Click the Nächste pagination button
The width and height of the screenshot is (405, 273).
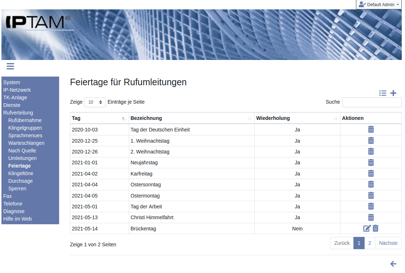(388, 243)
